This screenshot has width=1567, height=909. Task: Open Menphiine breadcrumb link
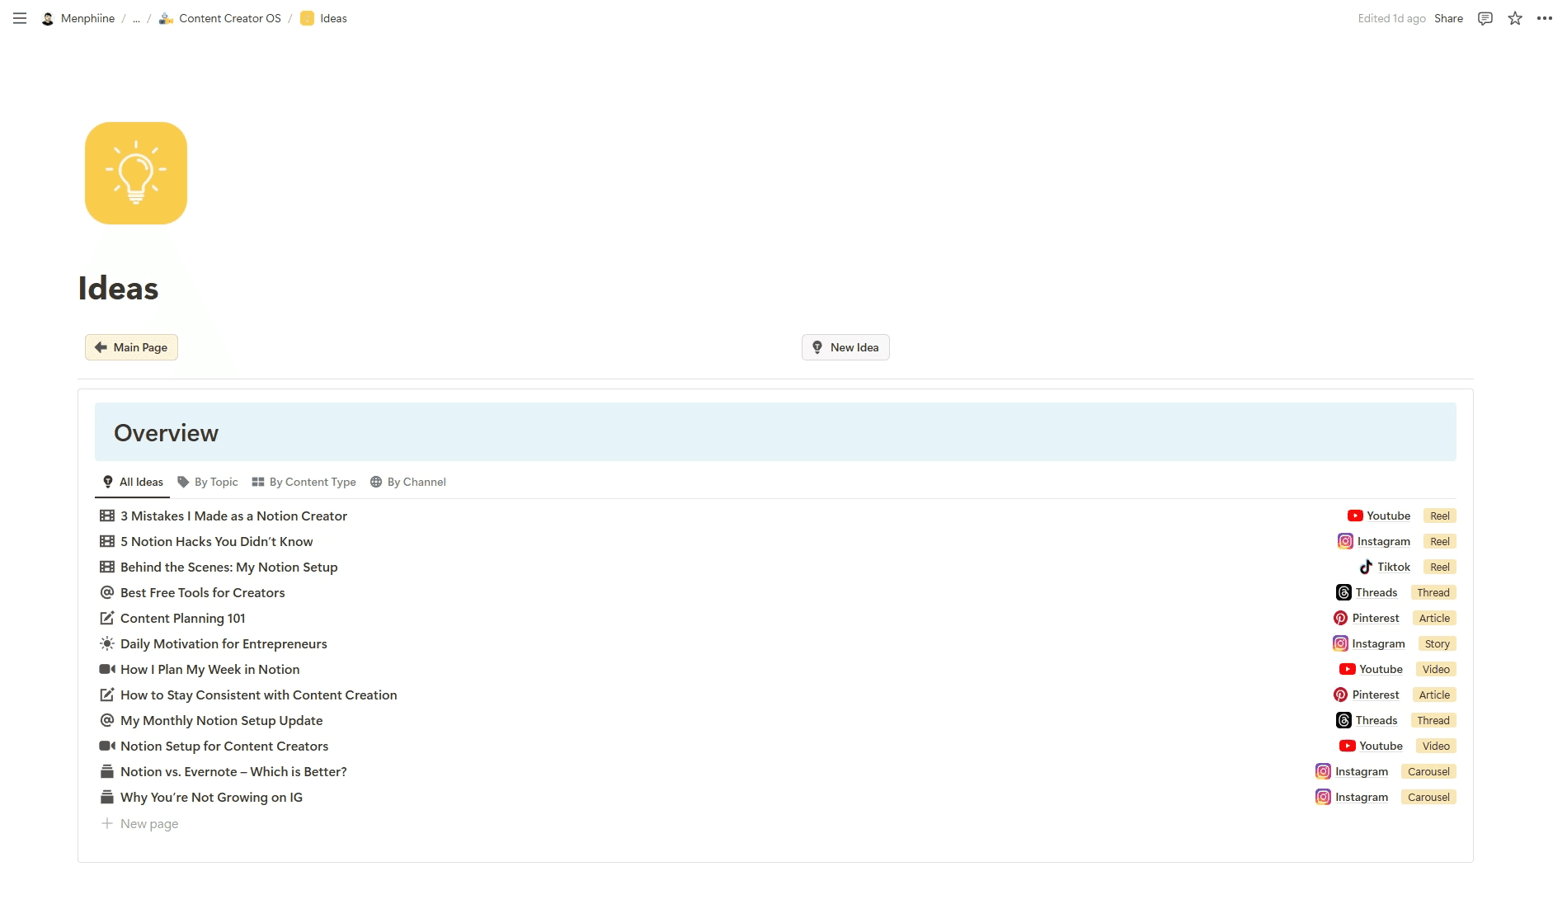[x=87, y=18]
